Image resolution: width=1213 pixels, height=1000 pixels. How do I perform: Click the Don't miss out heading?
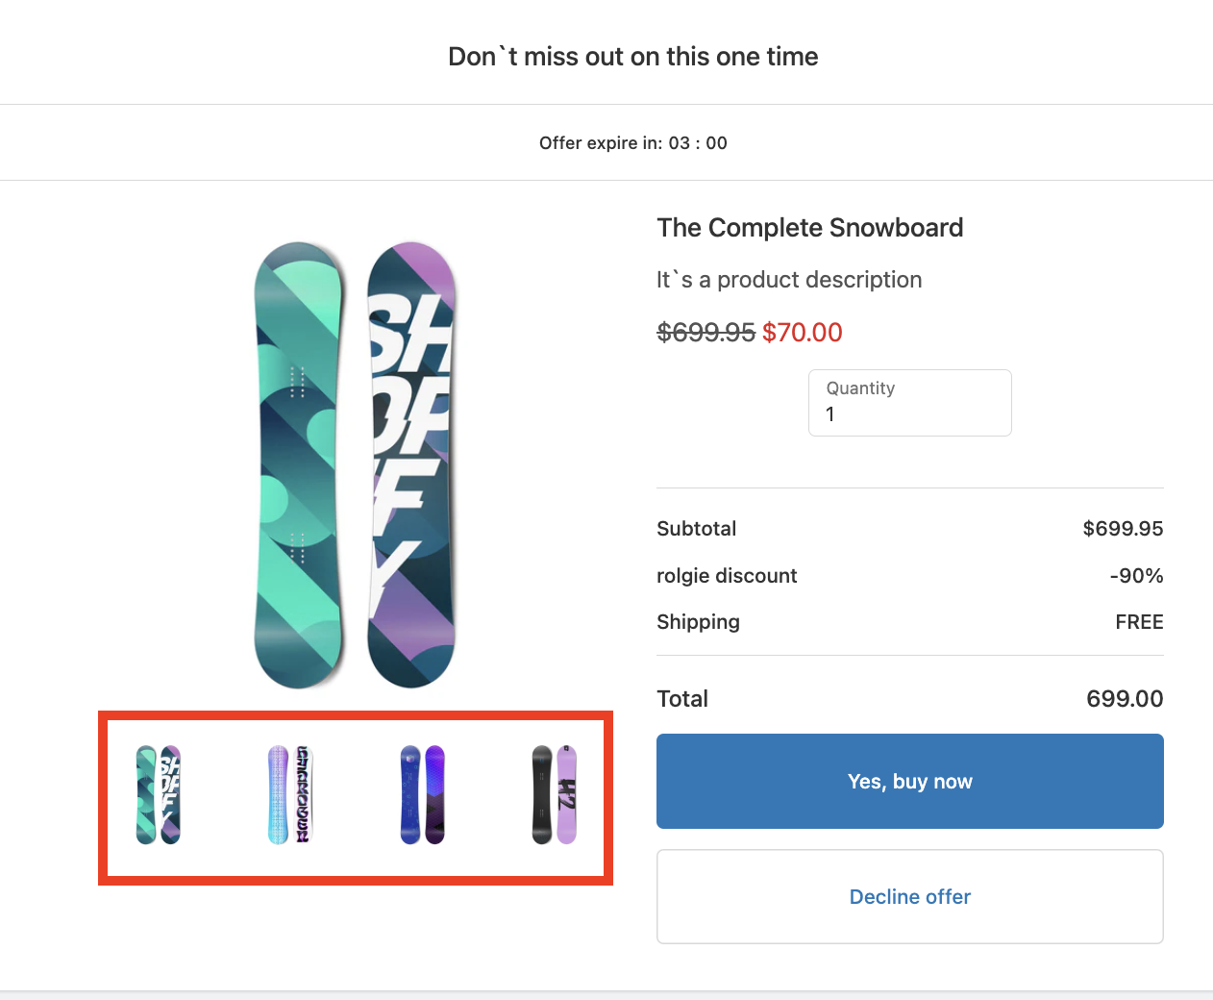(x=632, y=57)
